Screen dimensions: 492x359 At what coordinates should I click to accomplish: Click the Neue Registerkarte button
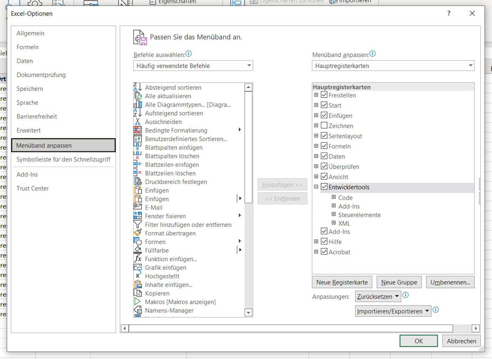[342, 282]
